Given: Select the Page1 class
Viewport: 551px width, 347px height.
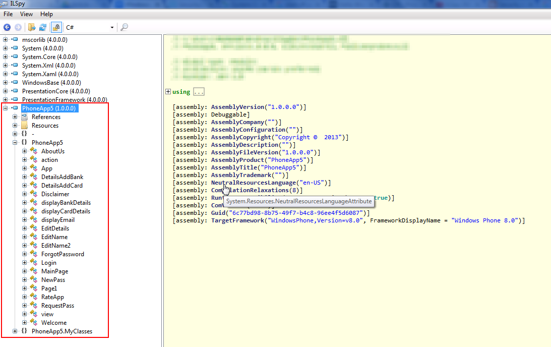Looking at the screenshot, I should tap(49, 288).
